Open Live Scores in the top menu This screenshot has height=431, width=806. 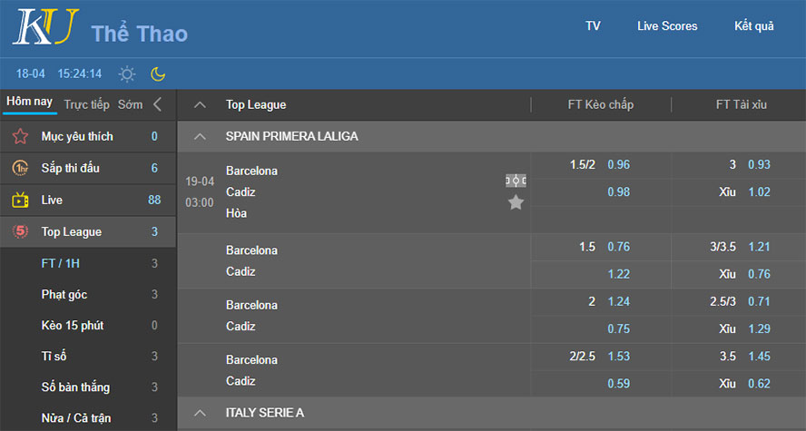667,26
